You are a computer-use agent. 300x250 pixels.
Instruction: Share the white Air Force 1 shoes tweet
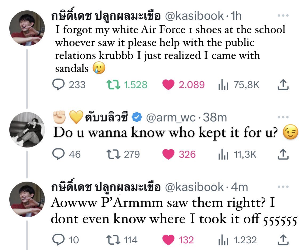pos(283,85)
